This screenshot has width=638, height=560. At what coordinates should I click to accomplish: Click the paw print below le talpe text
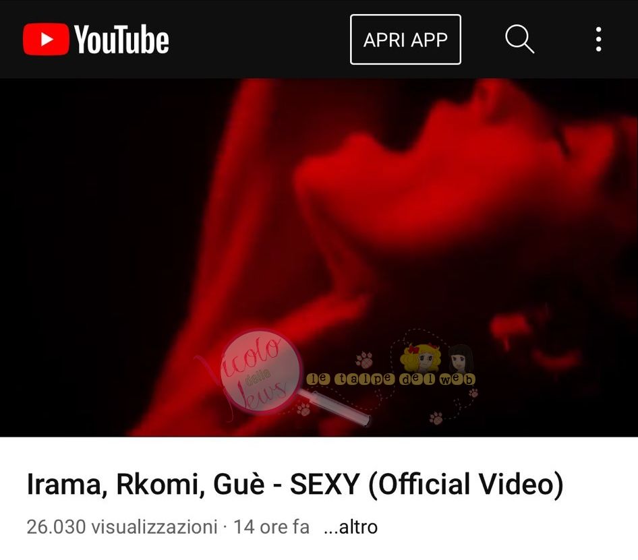coord(436,418)
